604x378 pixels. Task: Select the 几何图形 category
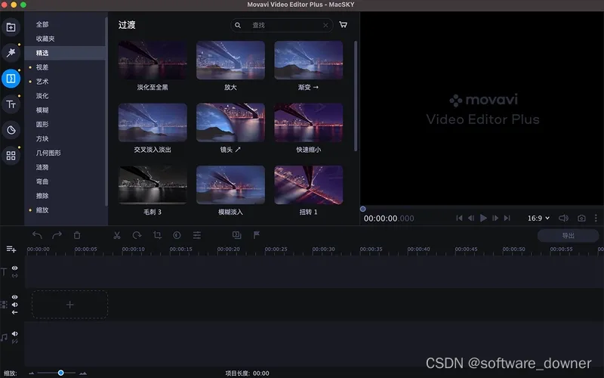coord(65,153)
